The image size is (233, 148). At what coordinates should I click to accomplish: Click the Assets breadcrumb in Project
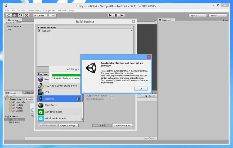(29, 99)
